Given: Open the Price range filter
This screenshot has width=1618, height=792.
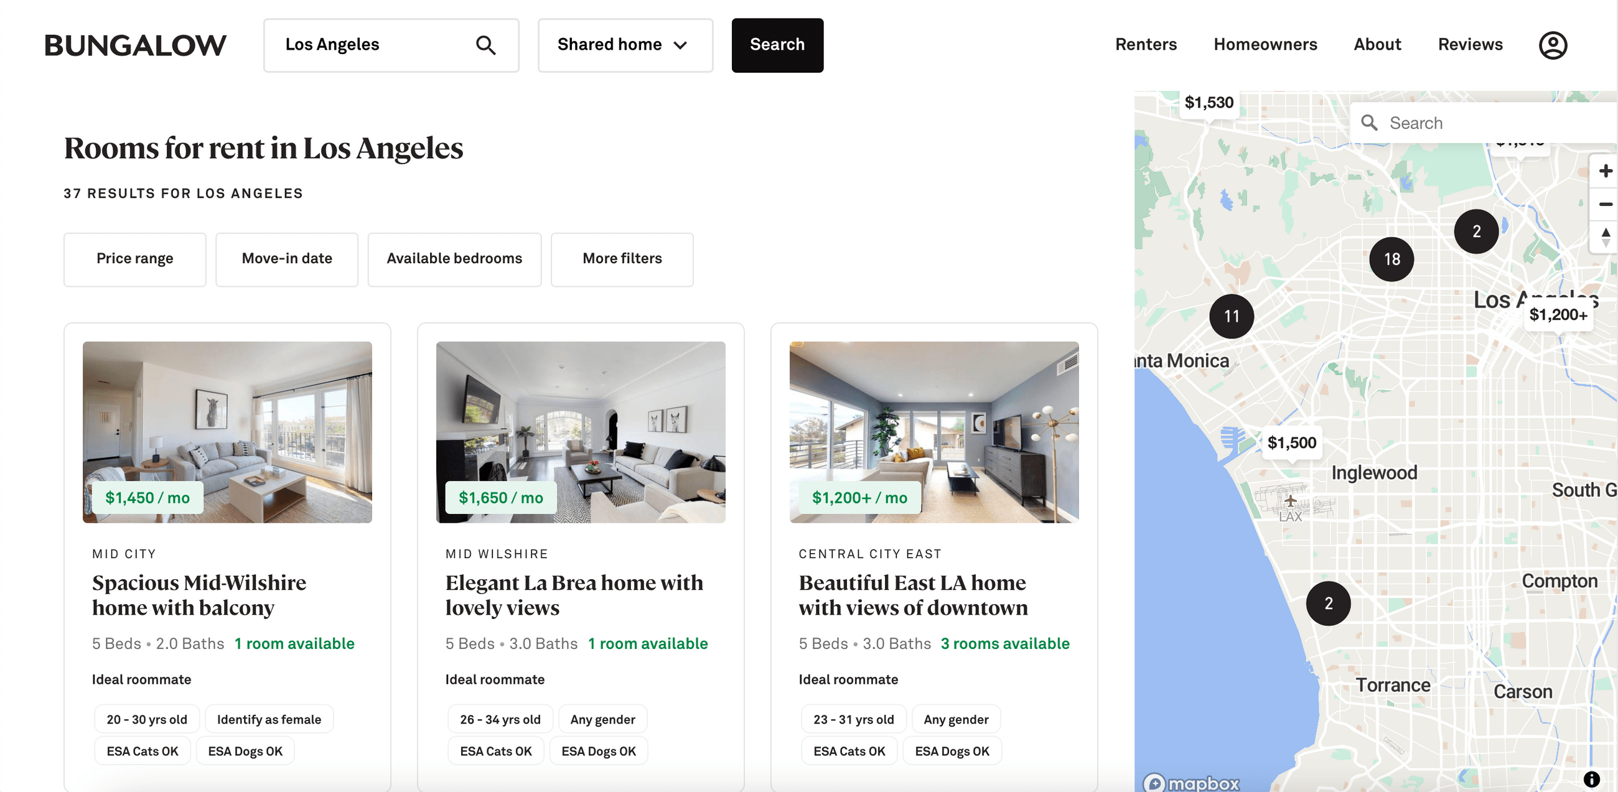Looking at the screenshot, I should [x=134, y=259].
